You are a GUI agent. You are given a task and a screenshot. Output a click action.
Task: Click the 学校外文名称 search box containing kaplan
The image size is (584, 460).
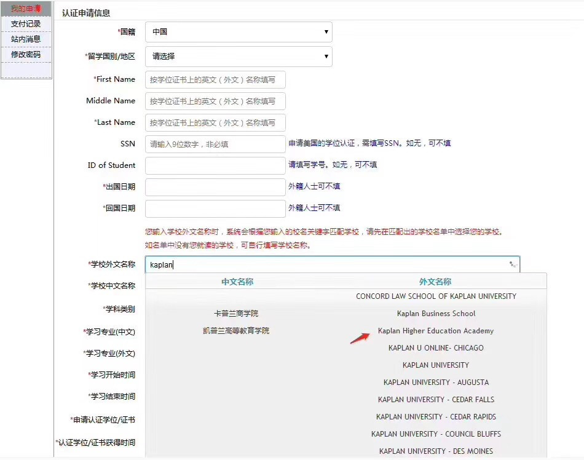(320, 264)
